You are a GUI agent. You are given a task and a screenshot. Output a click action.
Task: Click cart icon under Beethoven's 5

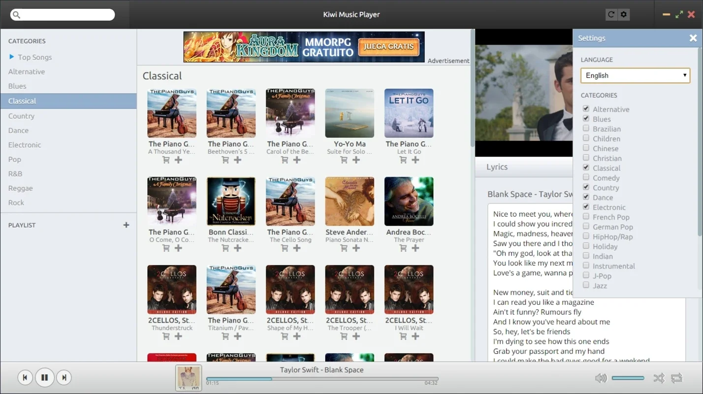tap(225, 160)
